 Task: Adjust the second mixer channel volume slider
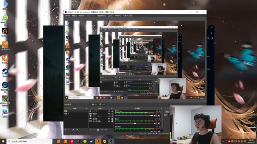pyautogui.click(x=134, y=124)
